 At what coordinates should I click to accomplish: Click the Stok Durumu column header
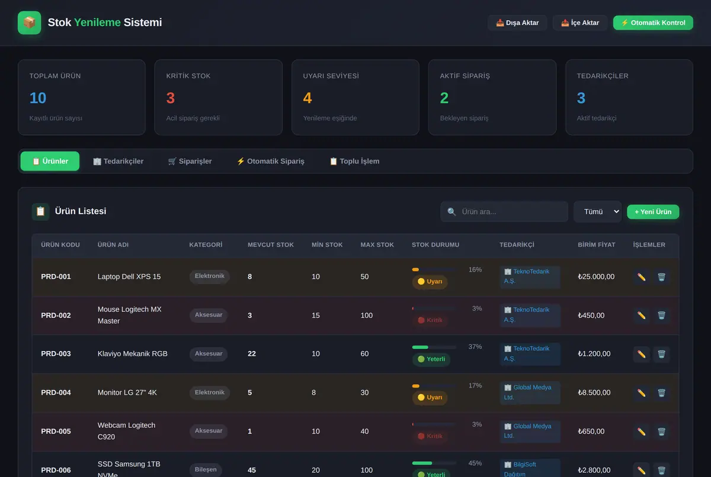(x=435, y=245)
